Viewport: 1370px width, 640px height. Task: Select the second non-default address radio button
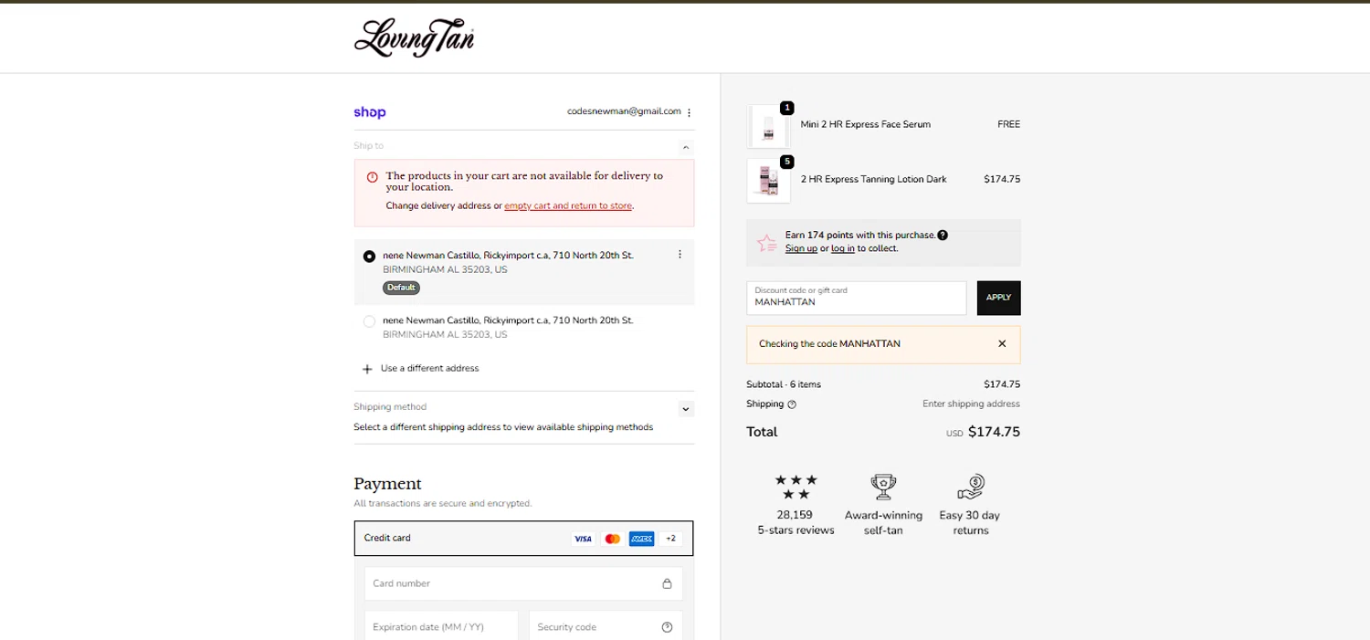(369, 321)
